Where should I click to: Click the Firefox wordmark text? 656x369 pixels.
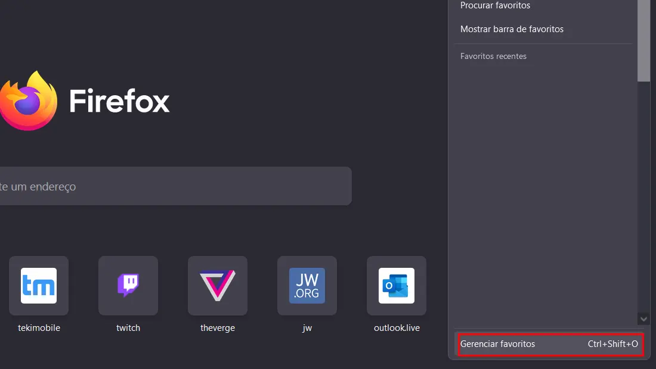(119, 101)
